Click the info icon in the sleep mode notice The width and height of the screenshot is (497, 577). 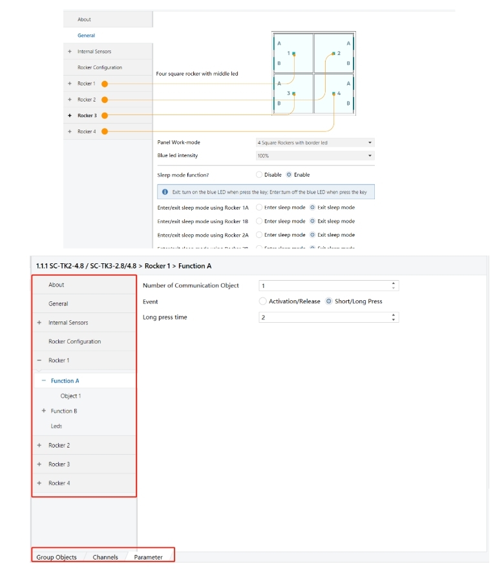(x=165, y=192)
